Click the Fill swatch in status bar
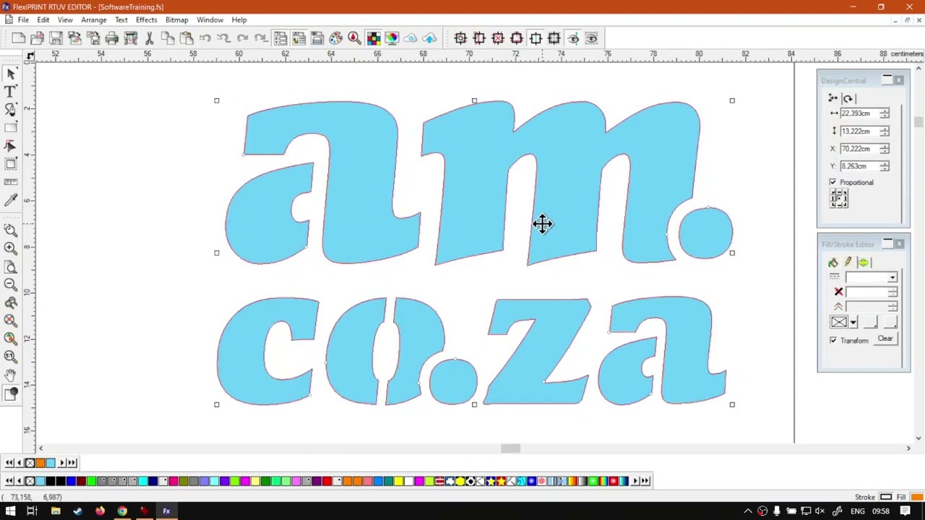925x520 pixels. (x=916, y=497)
